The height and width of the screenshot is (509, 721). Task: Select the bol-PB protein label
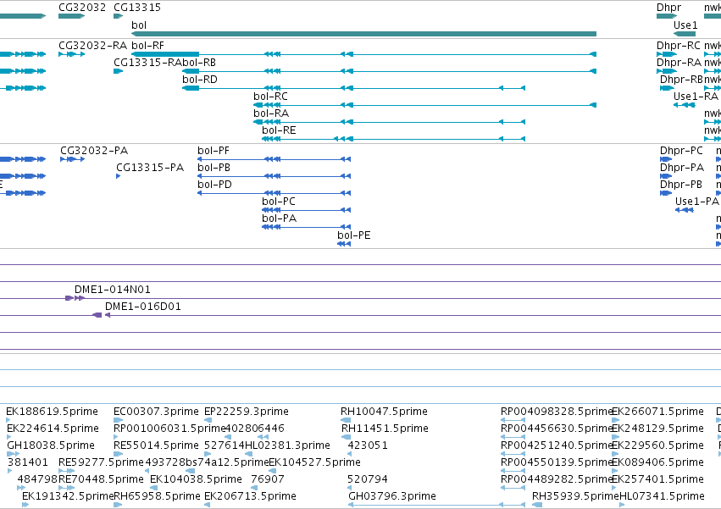pyautogui.click(x=214, y=168)
